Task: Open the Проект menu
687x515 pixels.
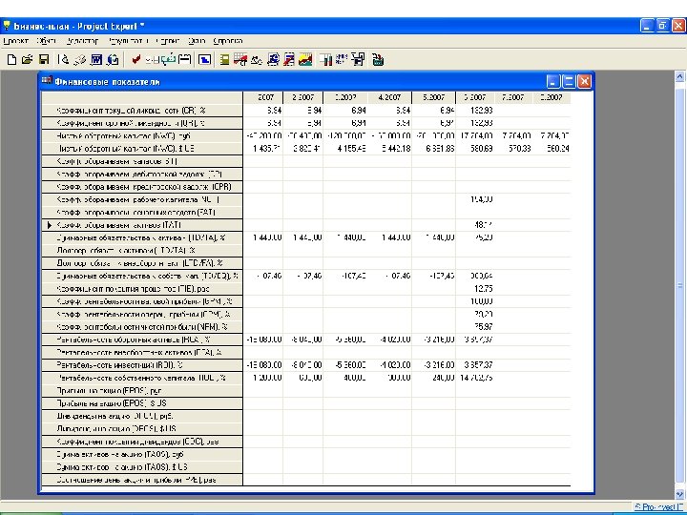Action: pos(15,41)
